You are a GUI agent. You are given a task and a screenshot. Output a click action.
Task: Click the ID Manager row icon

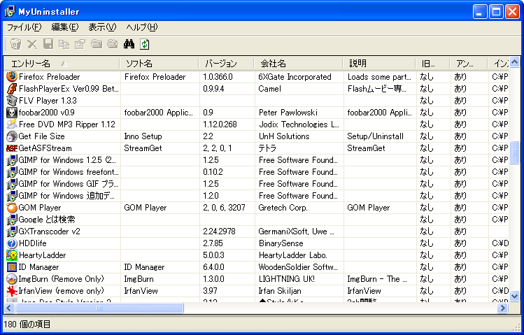pyautogui.click(x=12, y=267)
